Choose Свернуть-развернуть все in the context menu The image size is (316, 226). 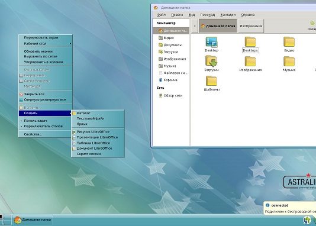46,100
